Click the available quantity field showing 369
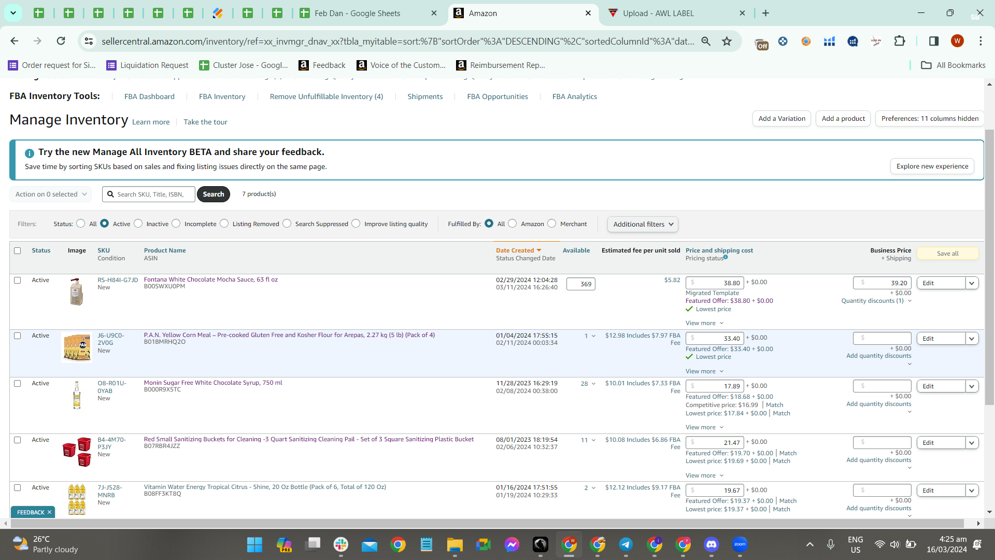The width and height of the screenshot is (995, 560). click(x=581, y=284)
